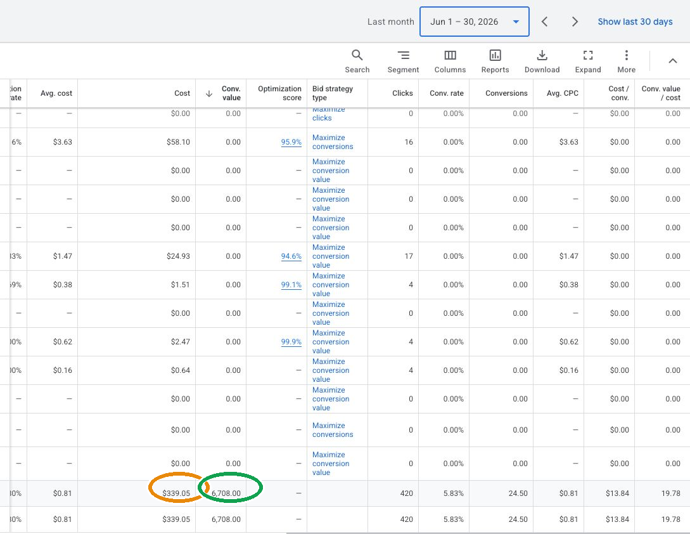Open the 99.1% optimization score link

(291, 285)
